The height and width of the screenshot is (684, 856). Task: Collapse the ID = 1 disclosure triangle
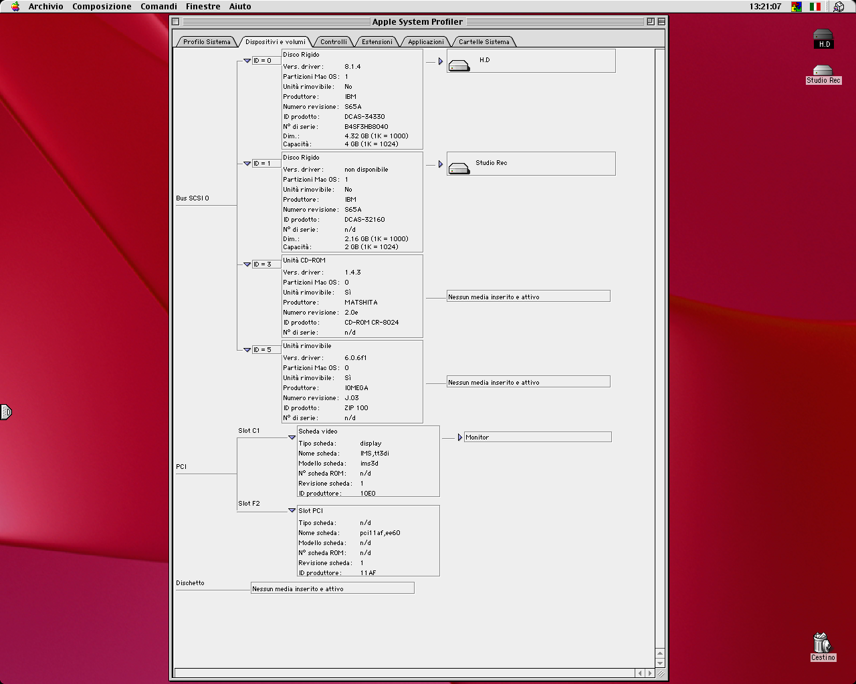tap(247, 164)
